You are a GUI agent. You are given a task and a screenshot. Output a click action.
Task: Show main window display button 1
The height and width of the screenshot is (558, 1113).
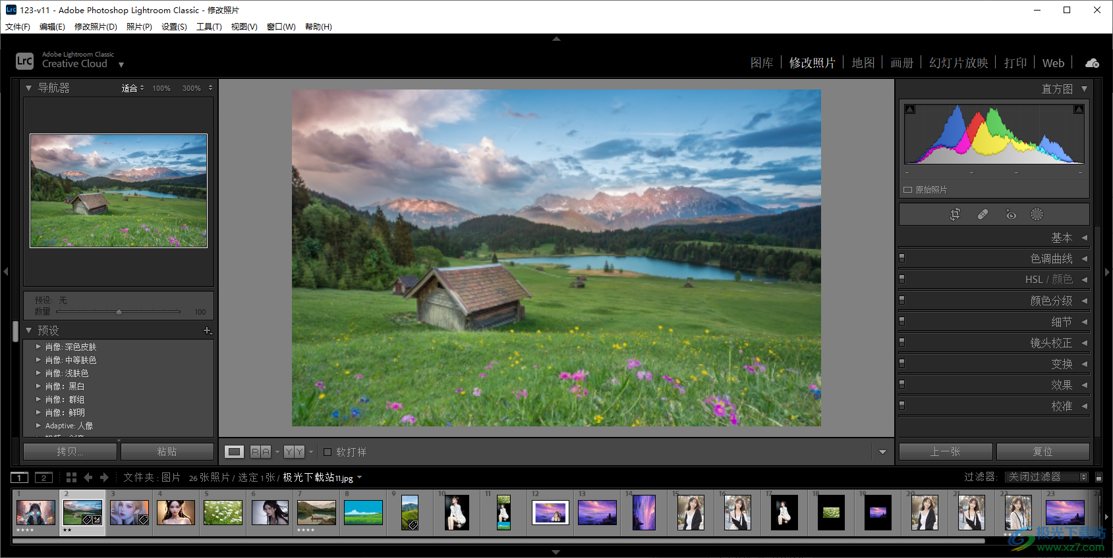[20, 477]
